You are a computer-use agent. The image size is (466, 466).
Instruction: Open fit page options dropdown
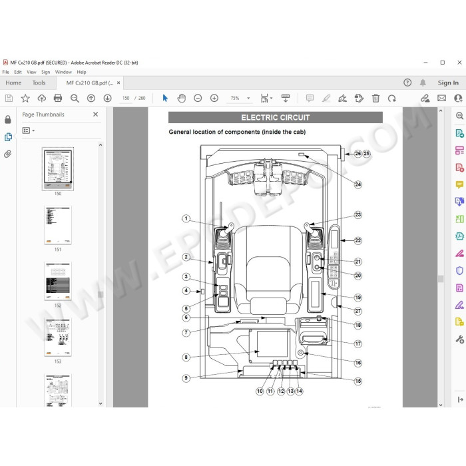point(266,98)
